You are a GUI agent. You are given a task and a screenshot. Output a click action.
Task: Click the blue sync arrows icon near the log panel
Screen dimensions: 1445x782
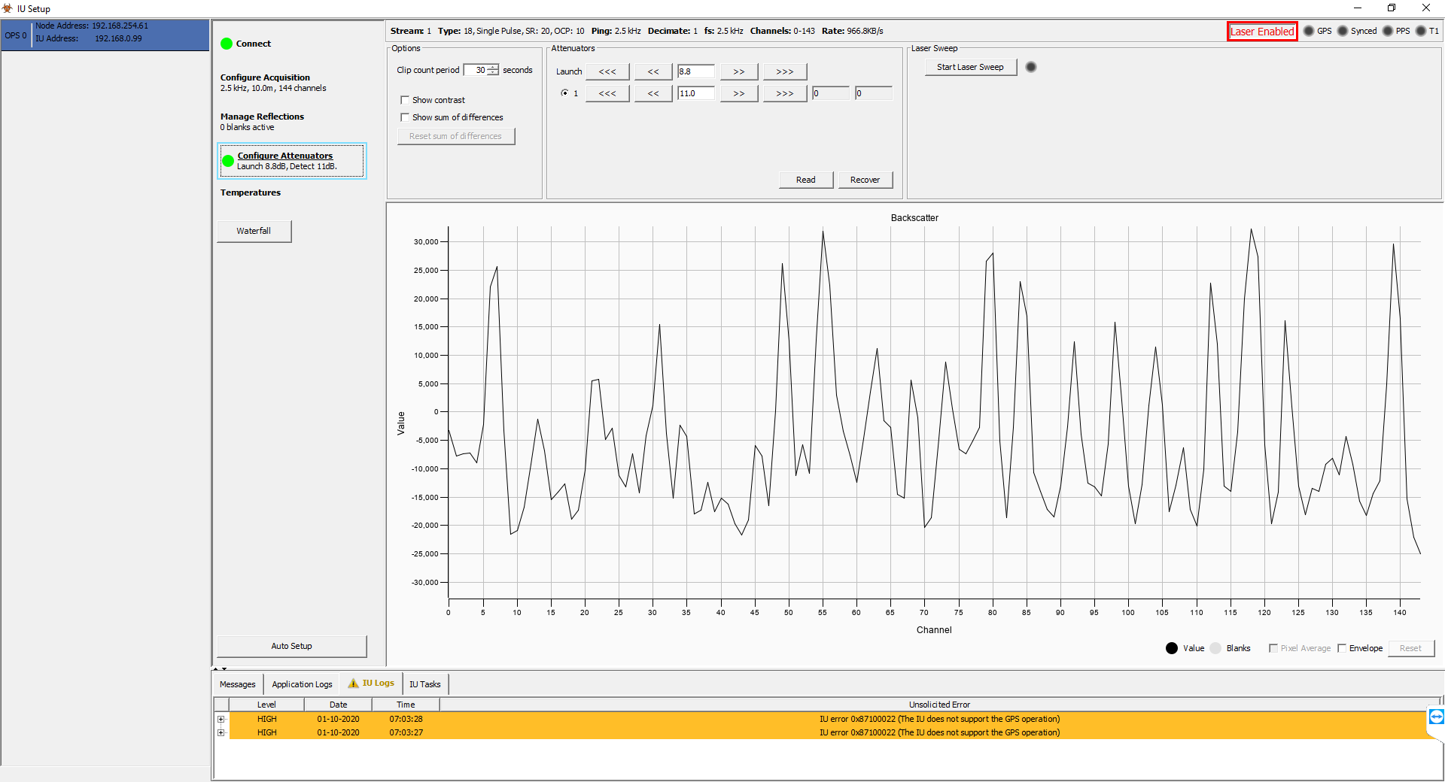point(1436,718)
